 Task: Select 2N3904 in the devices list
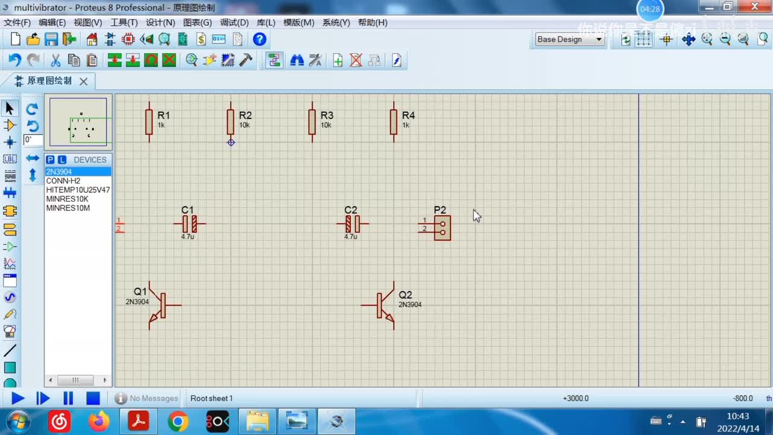(x=78, y=172)
